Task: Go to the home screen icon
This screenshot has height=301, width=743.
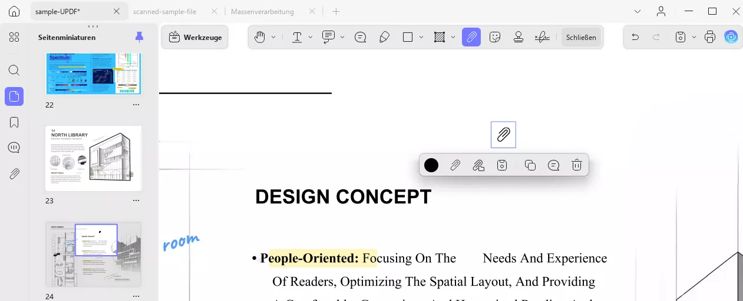Action: (14, 11)
